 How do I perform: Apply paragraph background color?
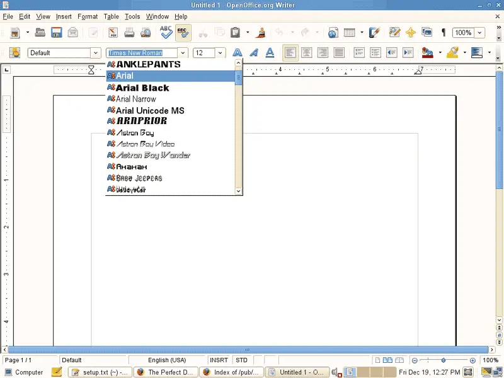coord(477,53)
